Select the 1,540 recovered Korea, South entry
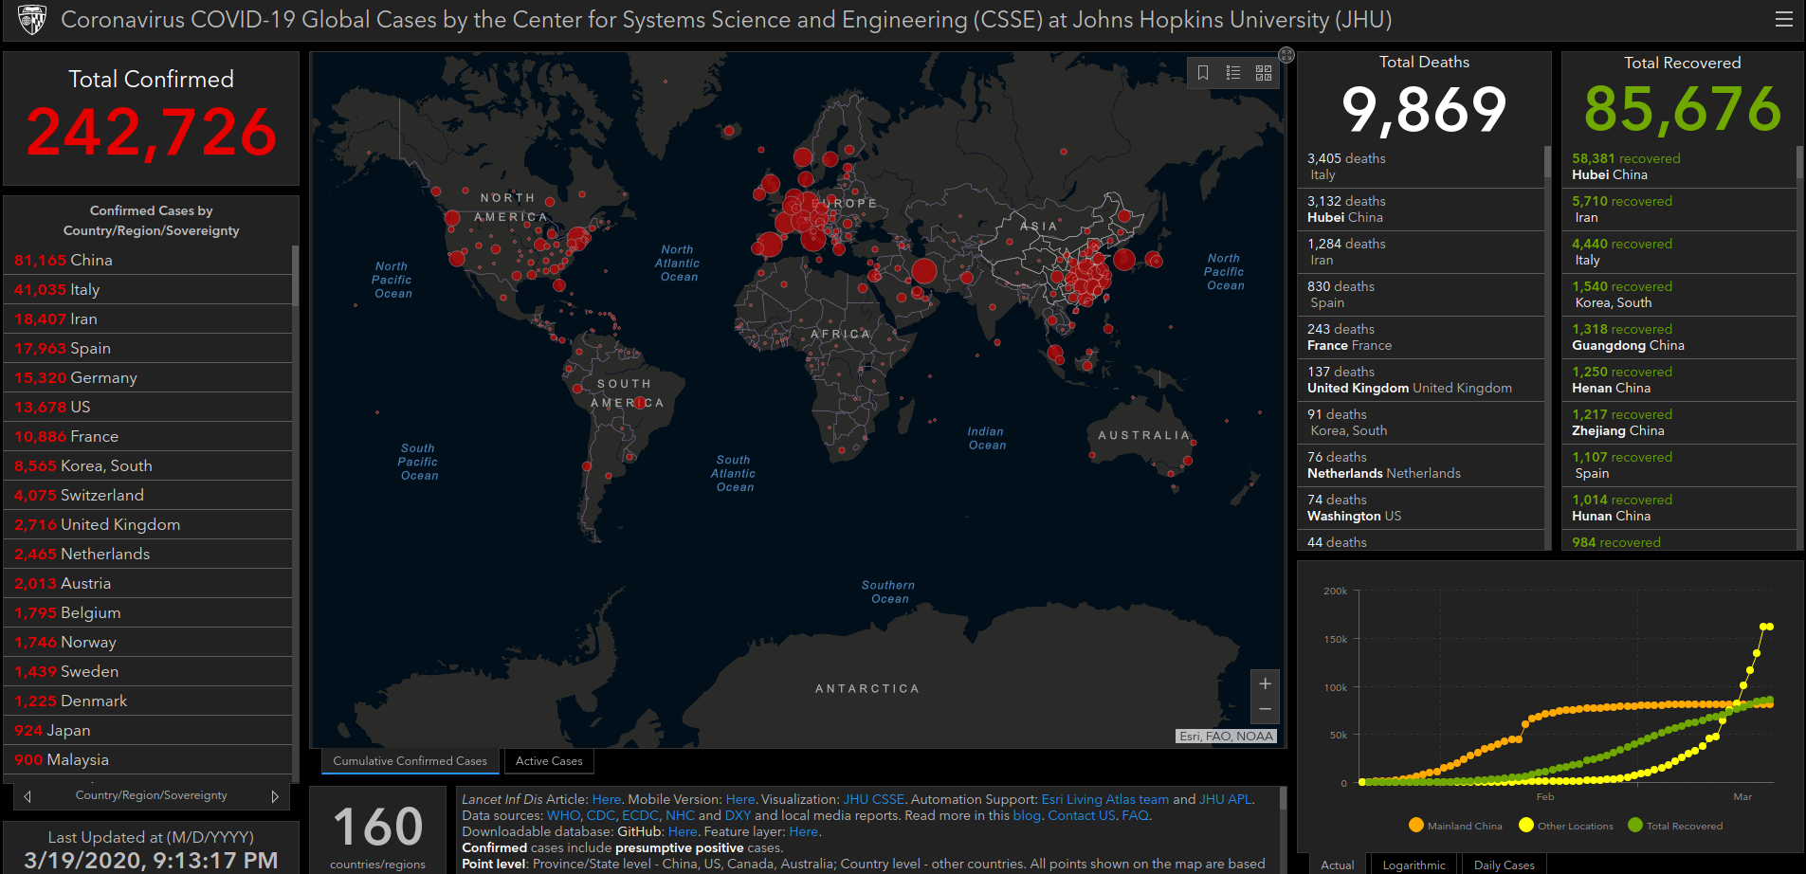The image size is (1806, 874). tap(1679, 294)
